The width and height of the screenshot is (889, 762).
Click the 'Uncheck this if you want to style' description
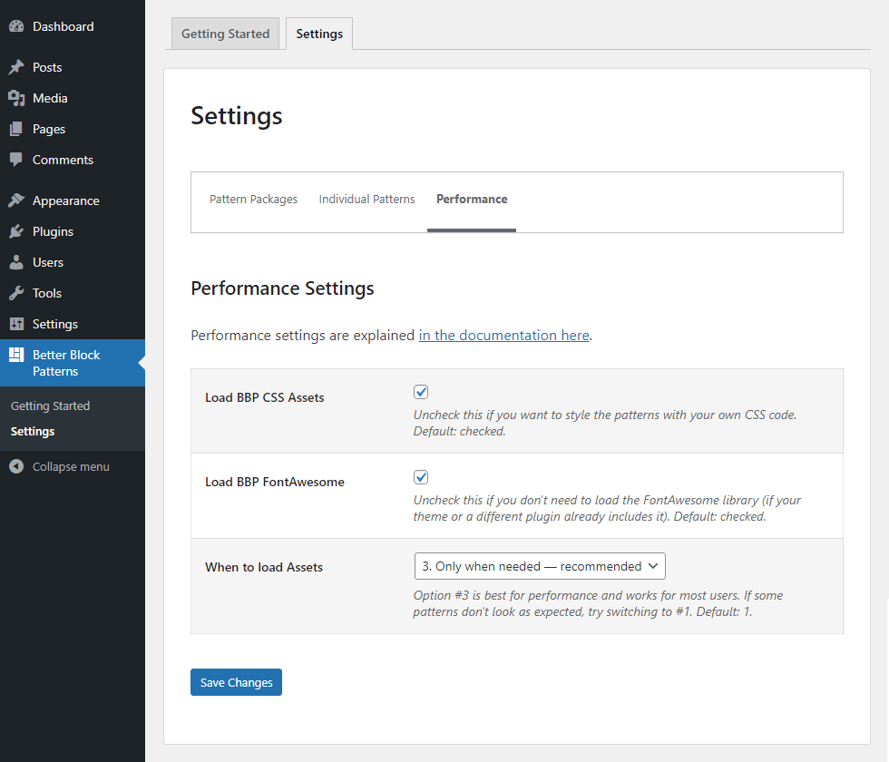tap(605, 423)
